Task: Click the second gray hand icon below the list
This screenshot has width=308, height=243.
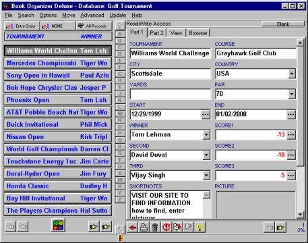Action: (22, 226)
